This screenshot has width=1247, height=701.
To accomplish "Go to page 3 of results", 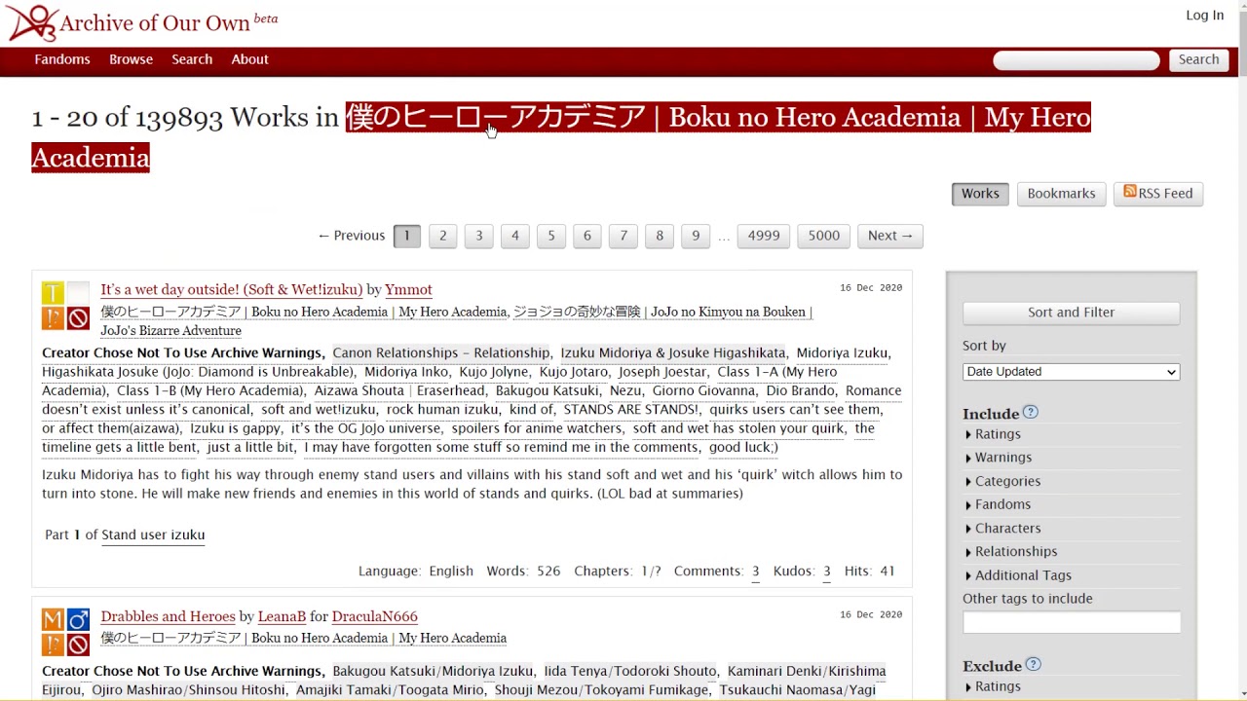I will 478,236.
